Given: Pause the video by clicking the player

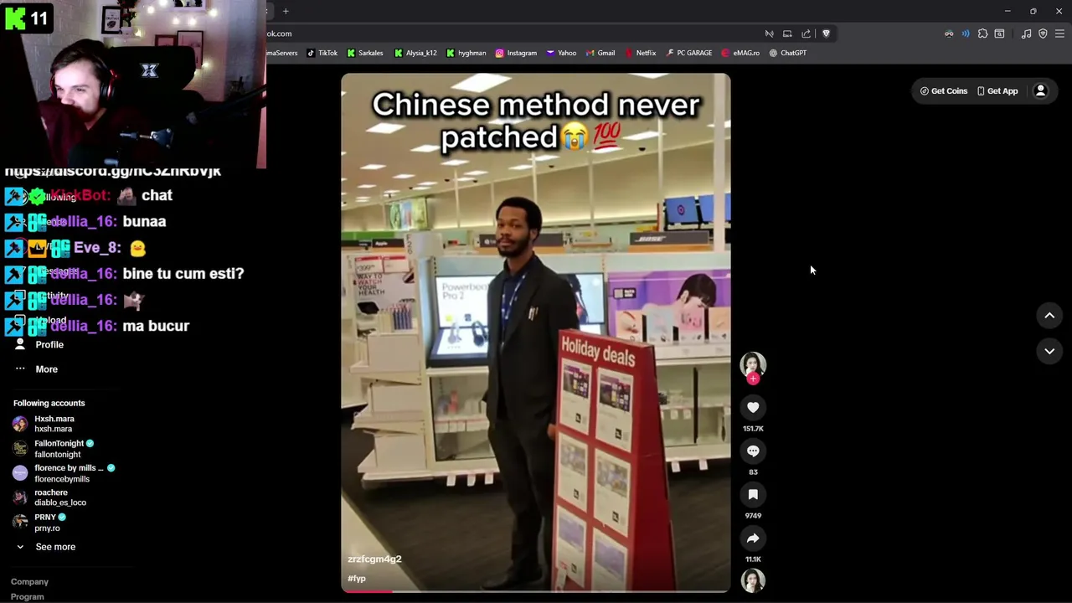Looking at the screenshot, I should 535,332.
